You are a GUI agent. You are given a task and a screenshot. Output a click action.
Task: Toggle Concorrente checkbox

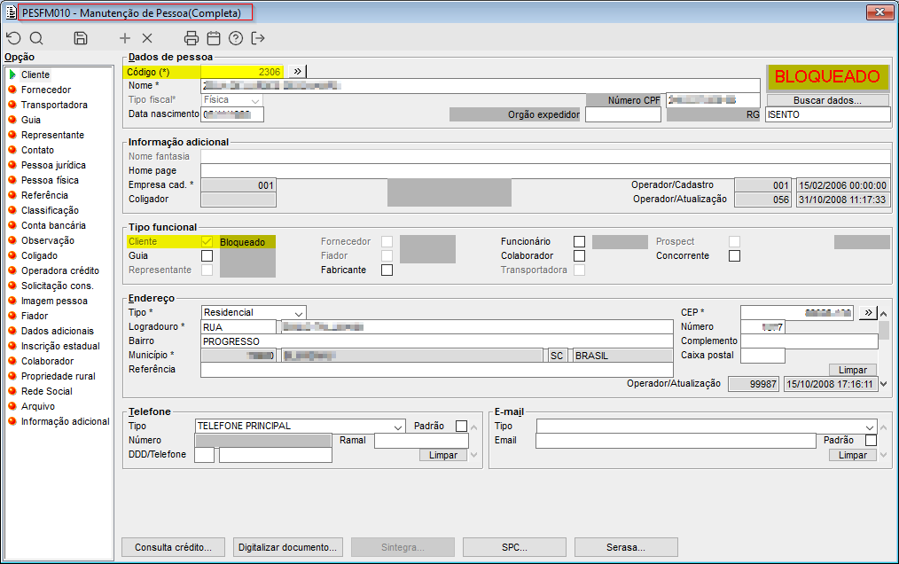(734, 256)
